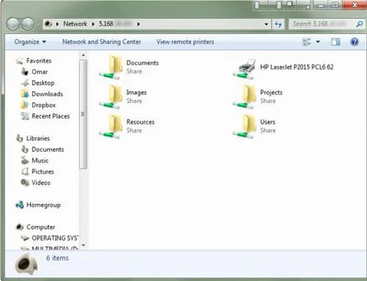This screenshot has height=281, width=367.
Task: Click the Users share name
Action: [x=268, y=122]
